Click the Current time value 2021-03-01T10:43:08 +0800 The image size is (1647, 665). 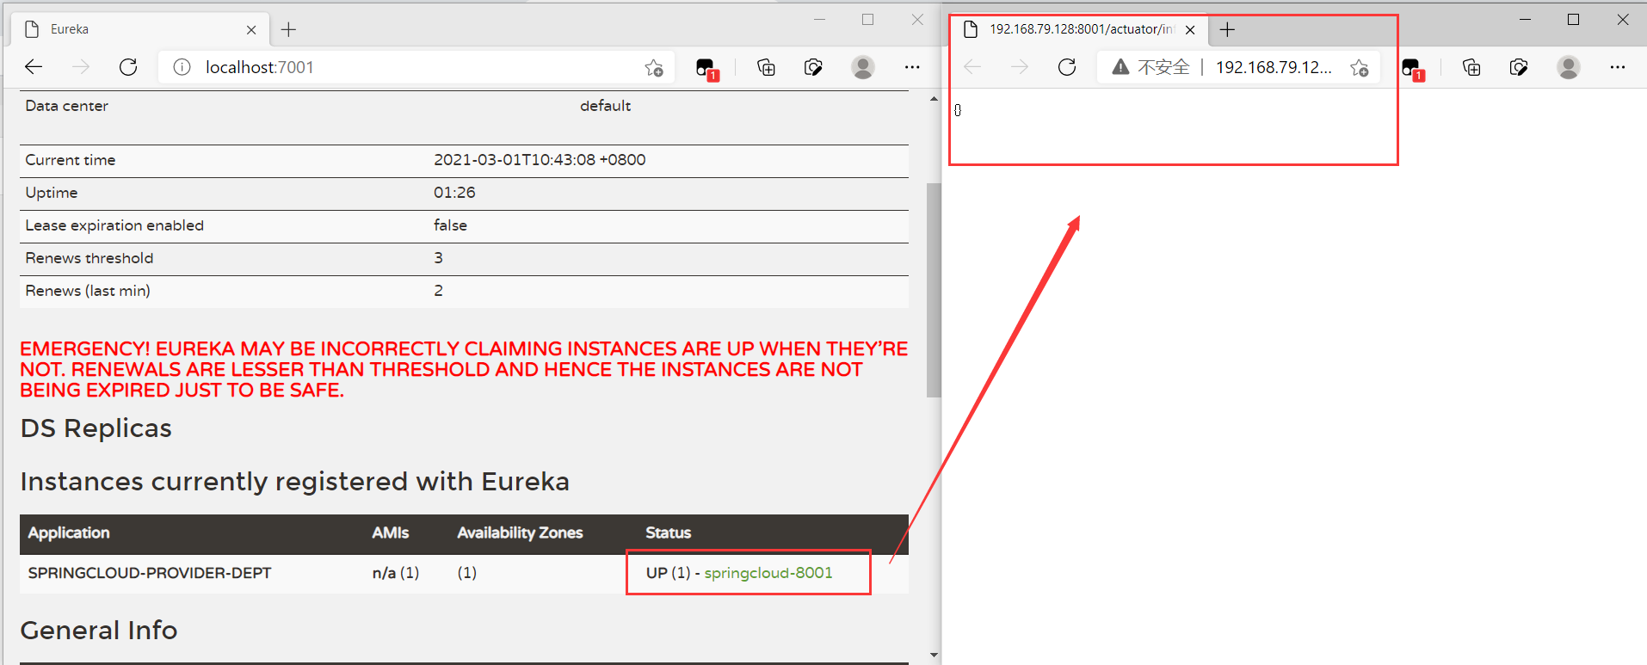tap(540, 160)
